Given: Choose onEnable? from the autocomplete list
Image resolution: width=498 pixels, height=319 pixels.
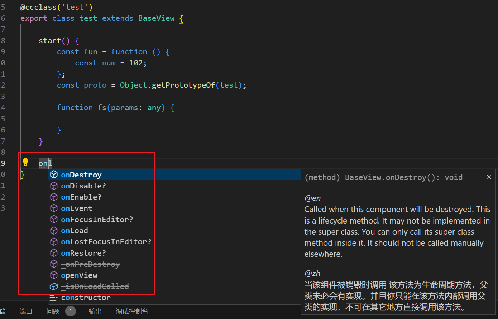Looking at the screenshot, I should (81, 197).
